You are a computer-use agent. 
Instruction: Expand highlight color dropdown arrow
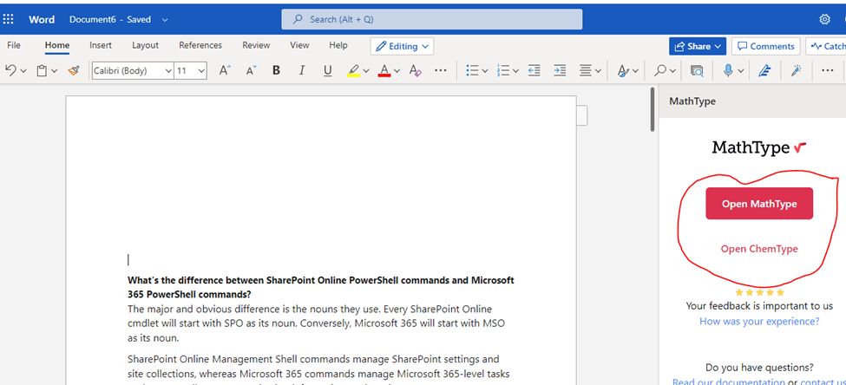point(366,70)
